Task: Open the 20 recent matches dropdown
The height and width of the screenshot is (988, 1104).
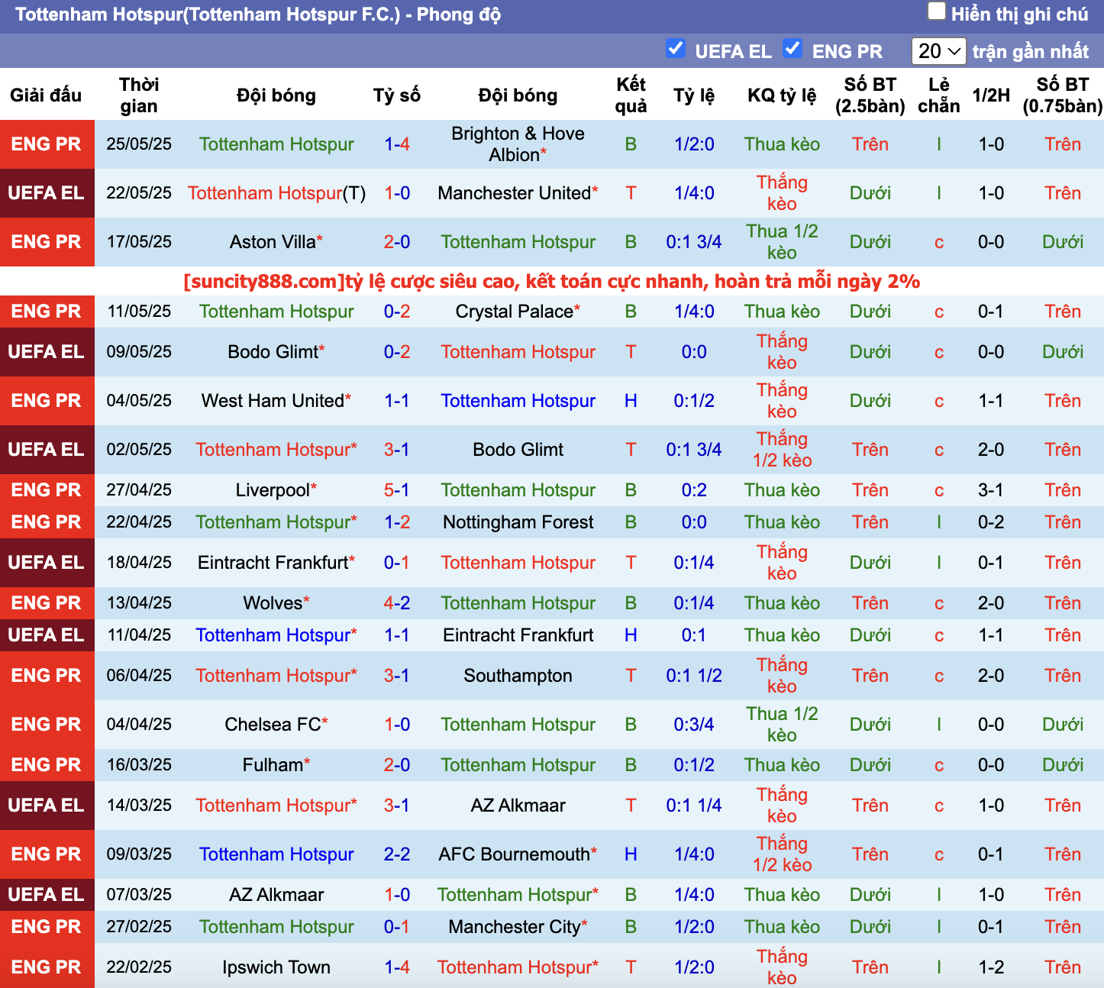Action: tap(939, 51)
